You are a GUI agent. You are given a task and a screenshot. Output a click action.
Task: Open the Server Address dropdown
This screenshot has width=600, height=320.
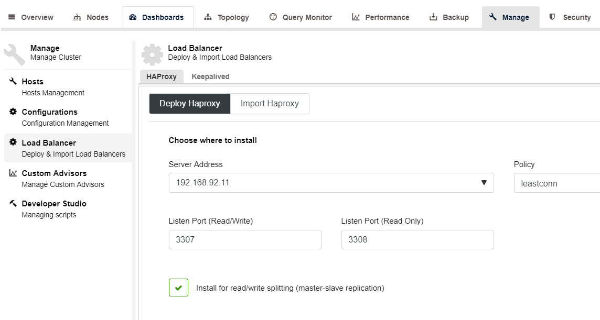pyautogui.click(x=331, y=183)
